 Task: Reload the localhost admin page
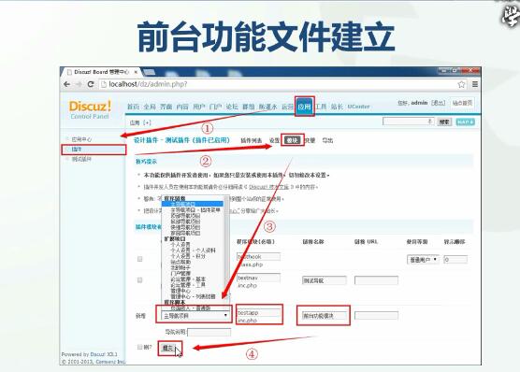91,84
